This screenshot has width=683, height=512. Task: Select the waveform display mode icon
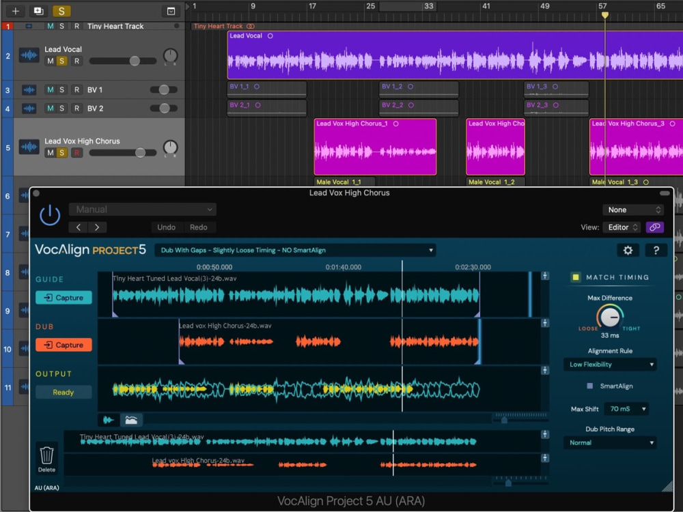point(109,420)
